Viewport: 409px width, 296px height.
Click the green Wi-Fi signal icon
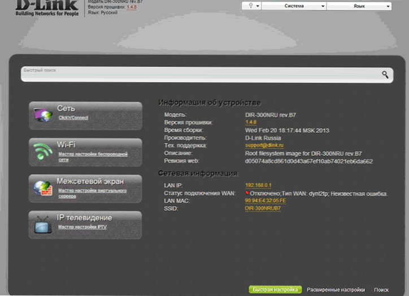click(43, 151)
